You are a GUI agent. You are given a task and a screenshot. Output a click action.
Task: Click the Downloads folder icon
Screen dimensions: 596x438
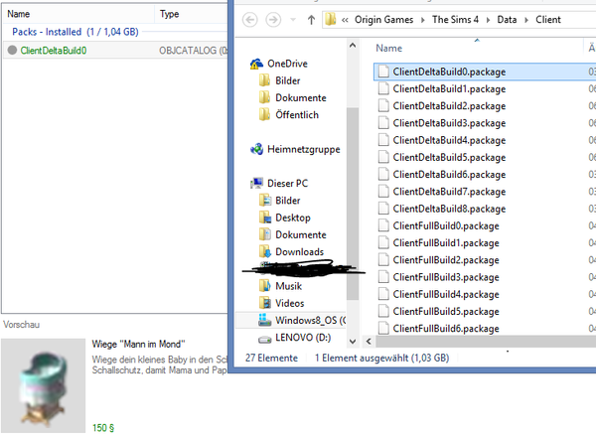coord(265,251)
